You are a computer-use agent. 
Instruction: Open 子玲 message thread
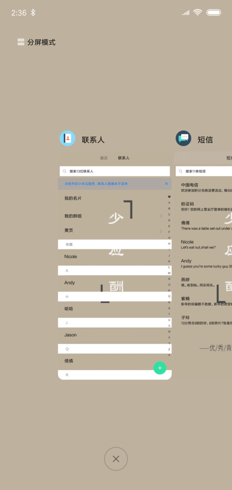[x=203, y=320]
